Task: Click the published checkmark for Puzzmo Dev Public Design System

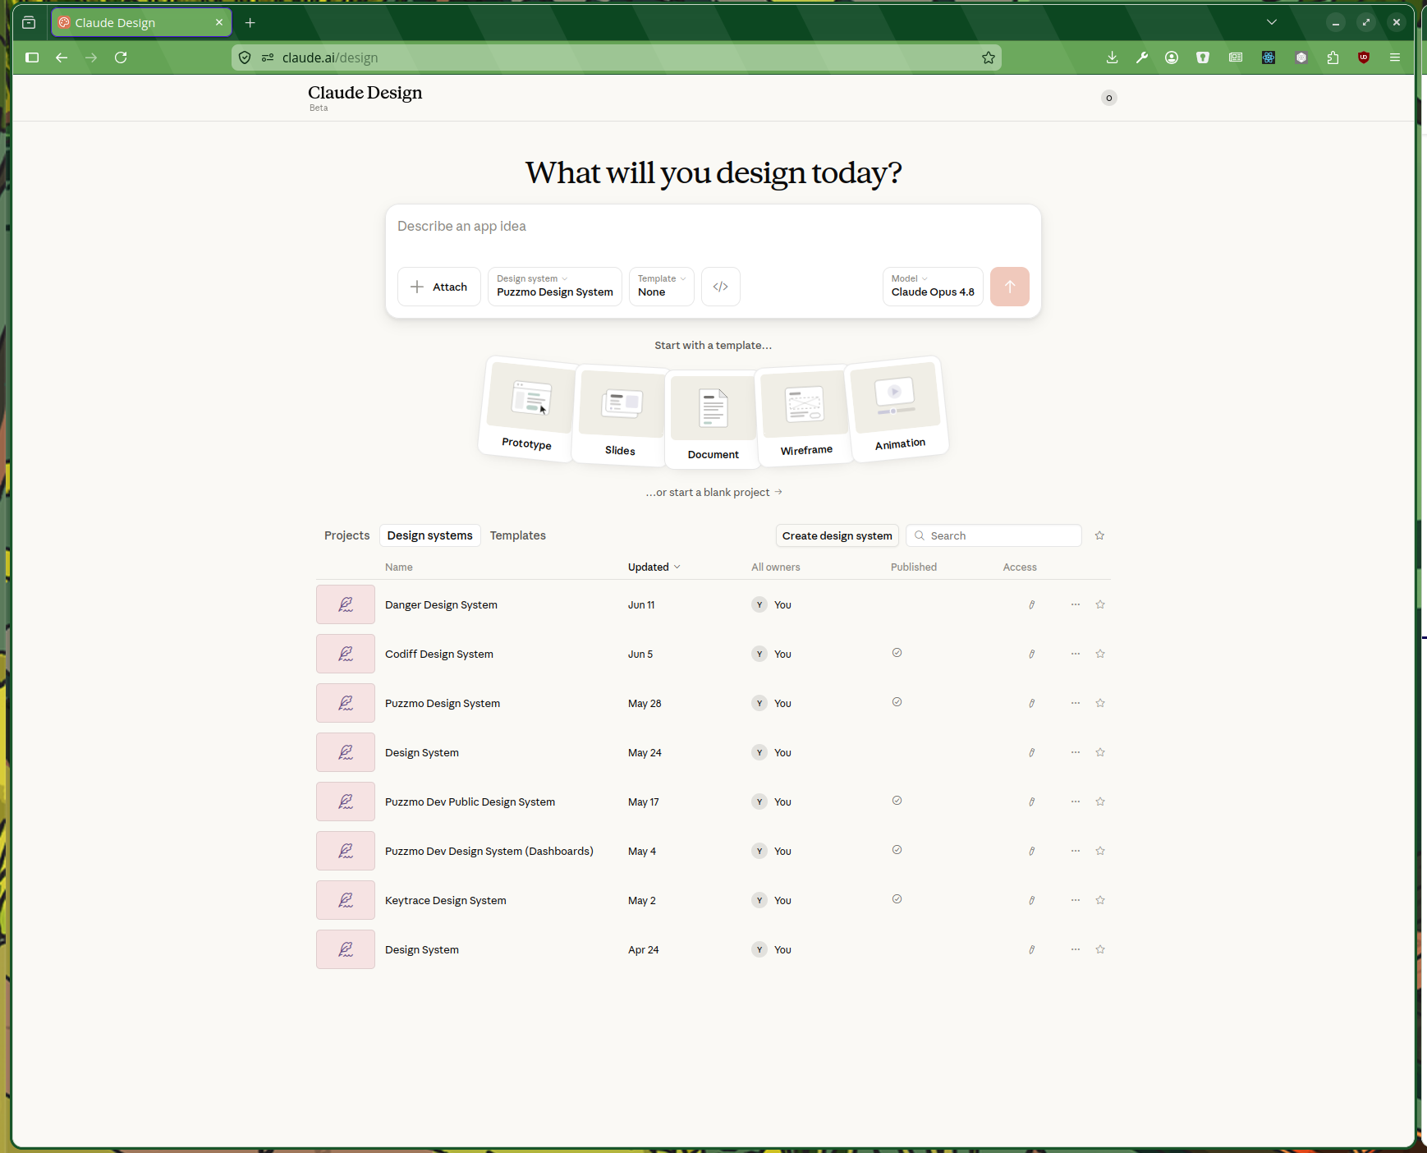Action: click(x=897, y=801)
